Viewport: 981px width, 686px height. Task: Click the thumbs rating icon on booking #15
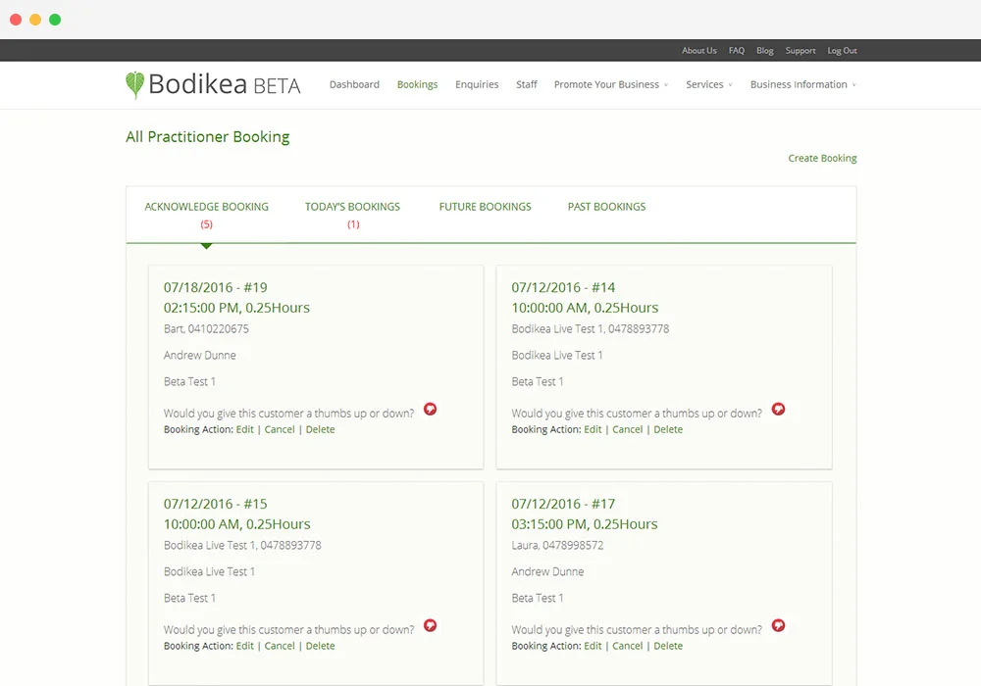[430, 625]
